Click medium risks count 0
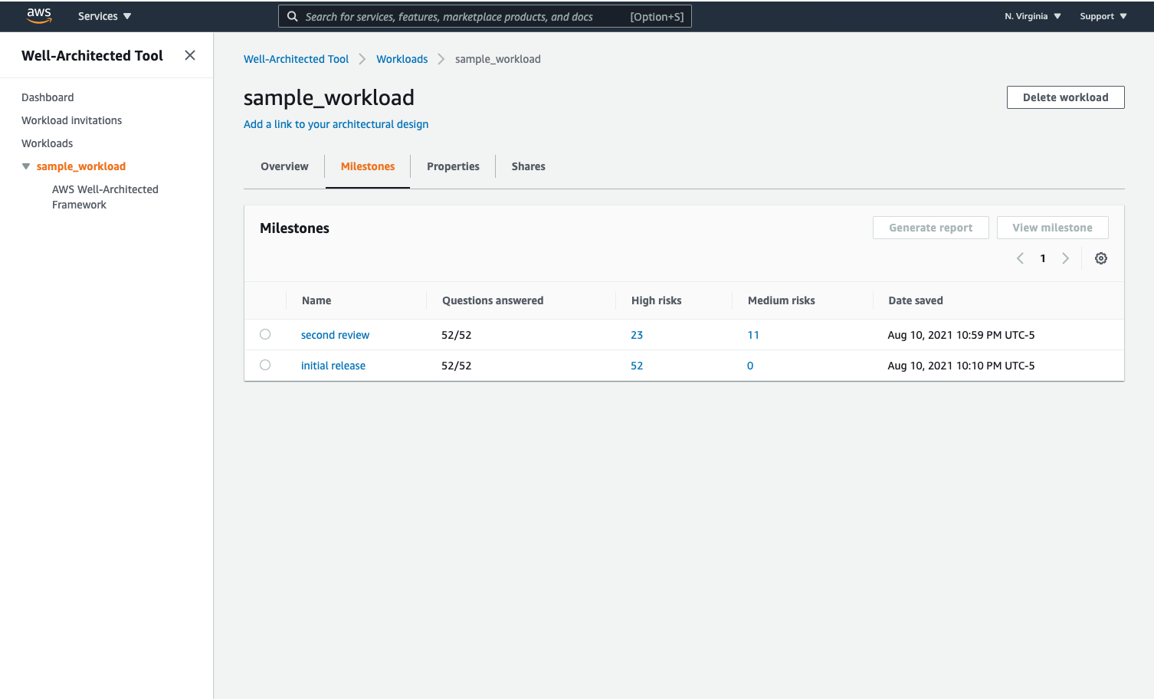Image resolution: width=1154 pixels, height=699 pixels. [x=750, y=366]
